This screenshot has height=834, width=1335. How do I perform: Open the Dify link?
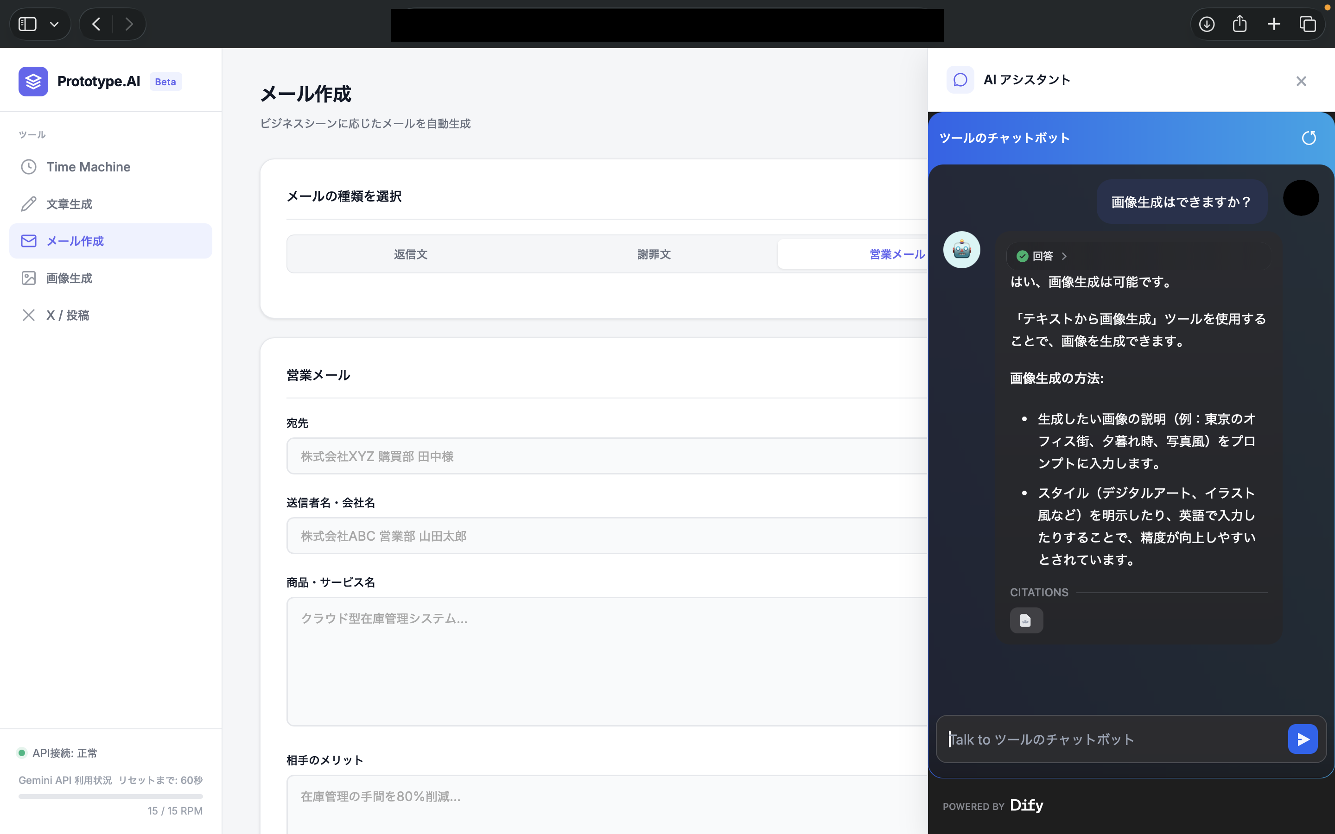pyautogui.click(x=1027, y=805)
